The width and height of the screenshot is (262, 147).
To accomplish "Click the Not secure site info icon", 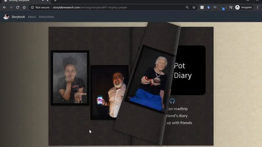I will pyautogui.click(x=32, y=7).
